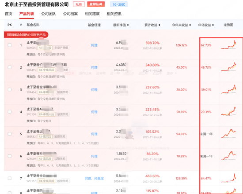The image size is (243, 194).
Task: Click the 走势图 column header
Action: (228, 25)
